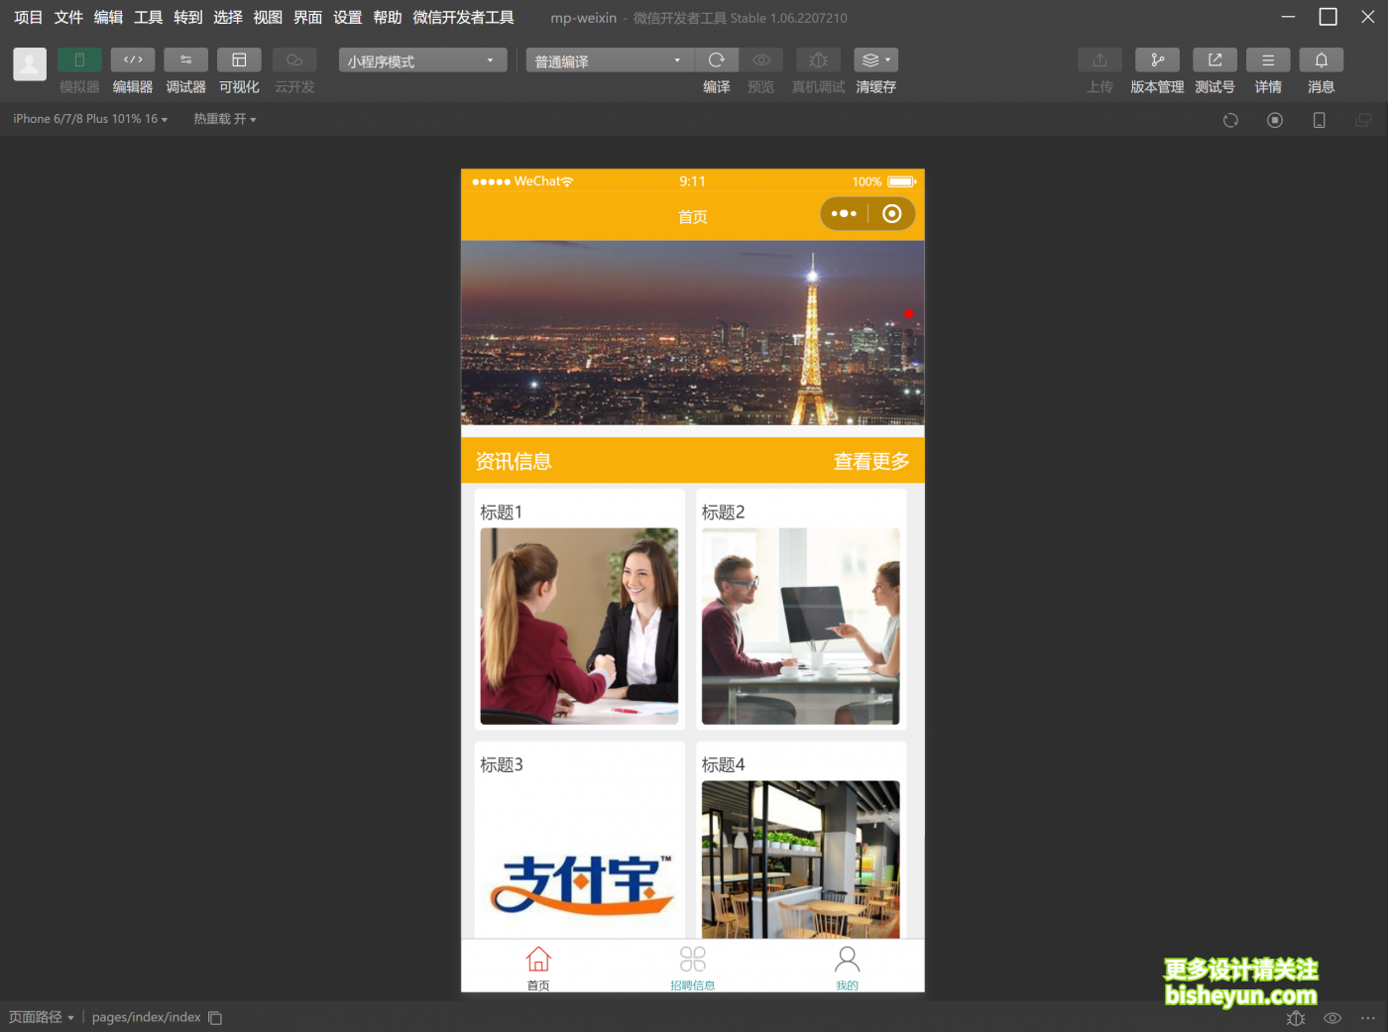Viewport: 1388px width, 1032px height.
Task: Open the 小程序模式 mode dropdown
Action: point(422,60)
